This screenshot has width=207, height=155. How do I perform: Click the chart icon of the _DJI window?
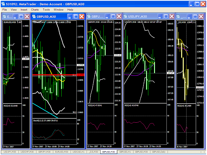pyautogui.click(x=178, y=16)
